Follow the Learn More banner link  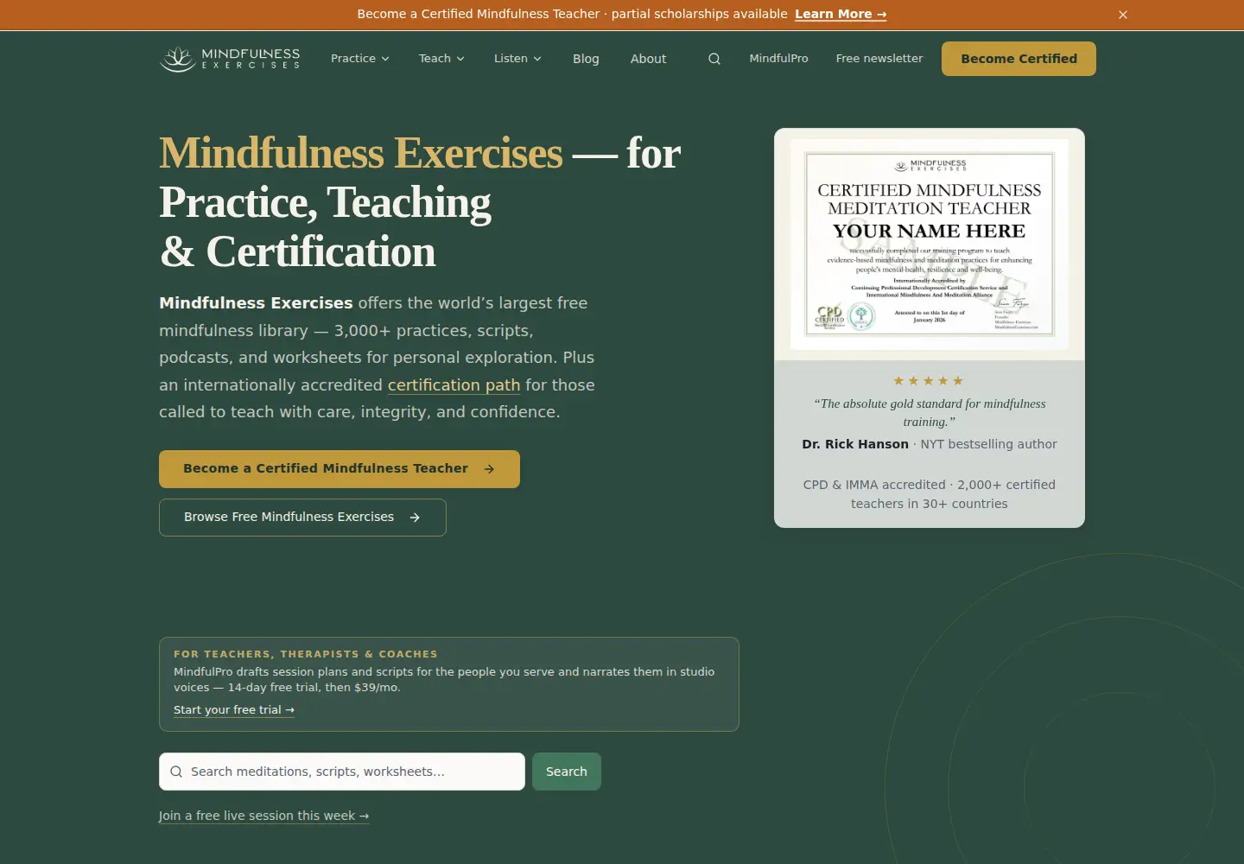point(841,15)
